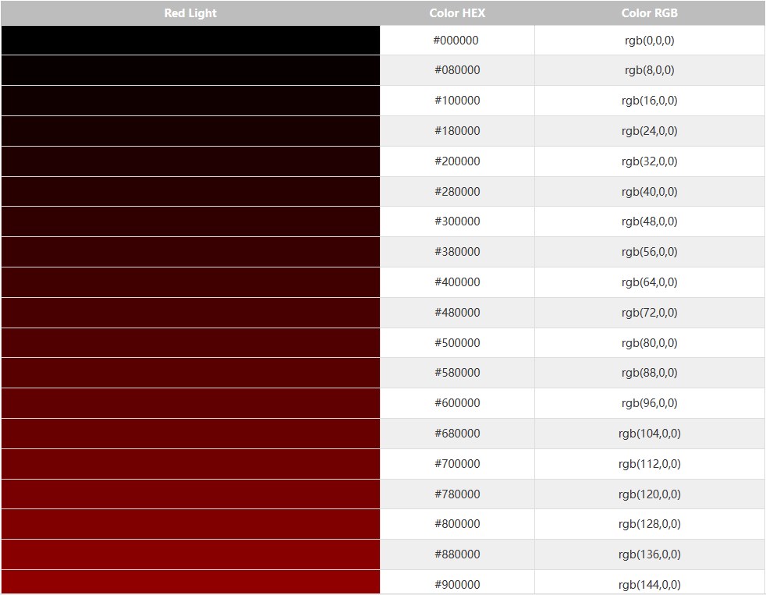The width and height of the screenshot is (766, 595).
Task: Select the #000000 black color swatch
Action: pyautogui.click(x=190, y=40)
